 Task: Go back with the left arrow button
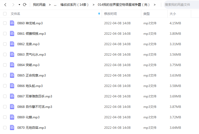pyautogui.click(x=5, y=5)
